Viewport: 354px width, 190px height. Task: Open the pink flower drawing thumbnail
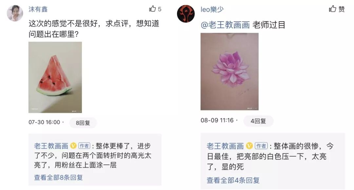coord(229,71)
